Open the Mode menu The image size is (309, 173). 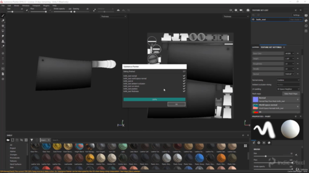point(16,6)
